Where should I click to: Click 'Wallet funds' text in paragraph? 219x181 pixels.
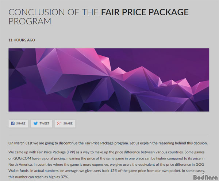(18, 171)
